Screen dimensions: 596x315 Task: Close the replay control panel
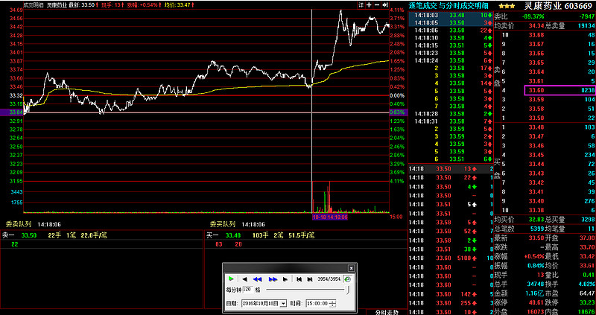click(351, 267)
